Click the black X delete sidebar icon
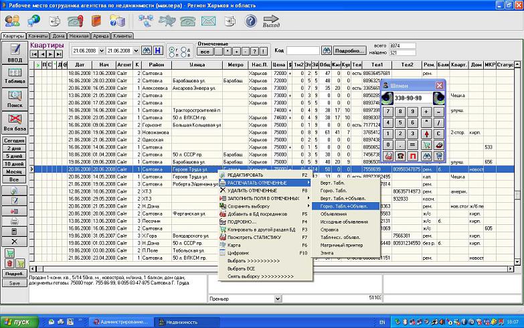The height and width of the screenshot is (328, 524). (14, 242)
